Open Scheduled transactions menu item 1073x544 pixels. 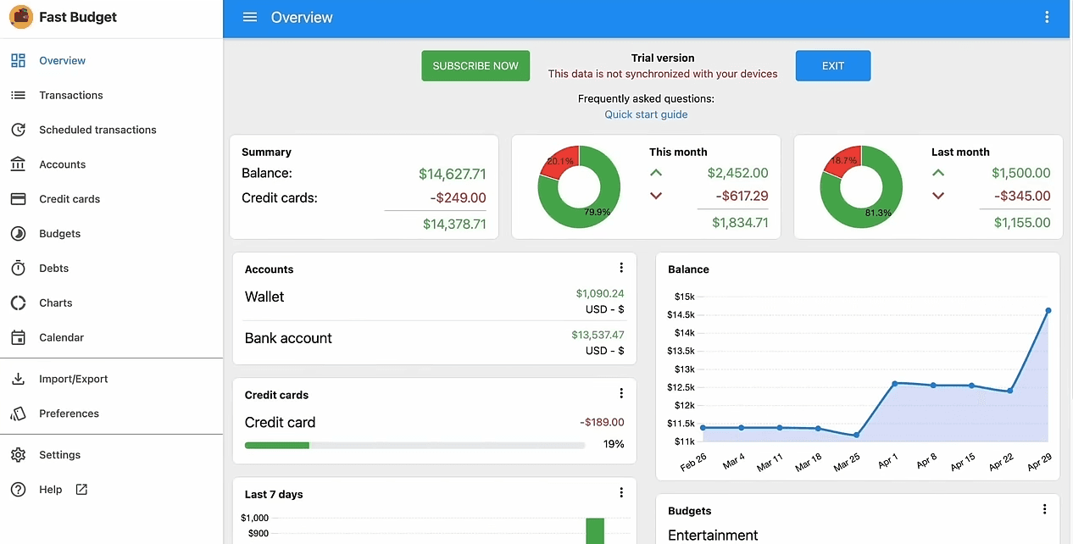[x=111, y=130]
